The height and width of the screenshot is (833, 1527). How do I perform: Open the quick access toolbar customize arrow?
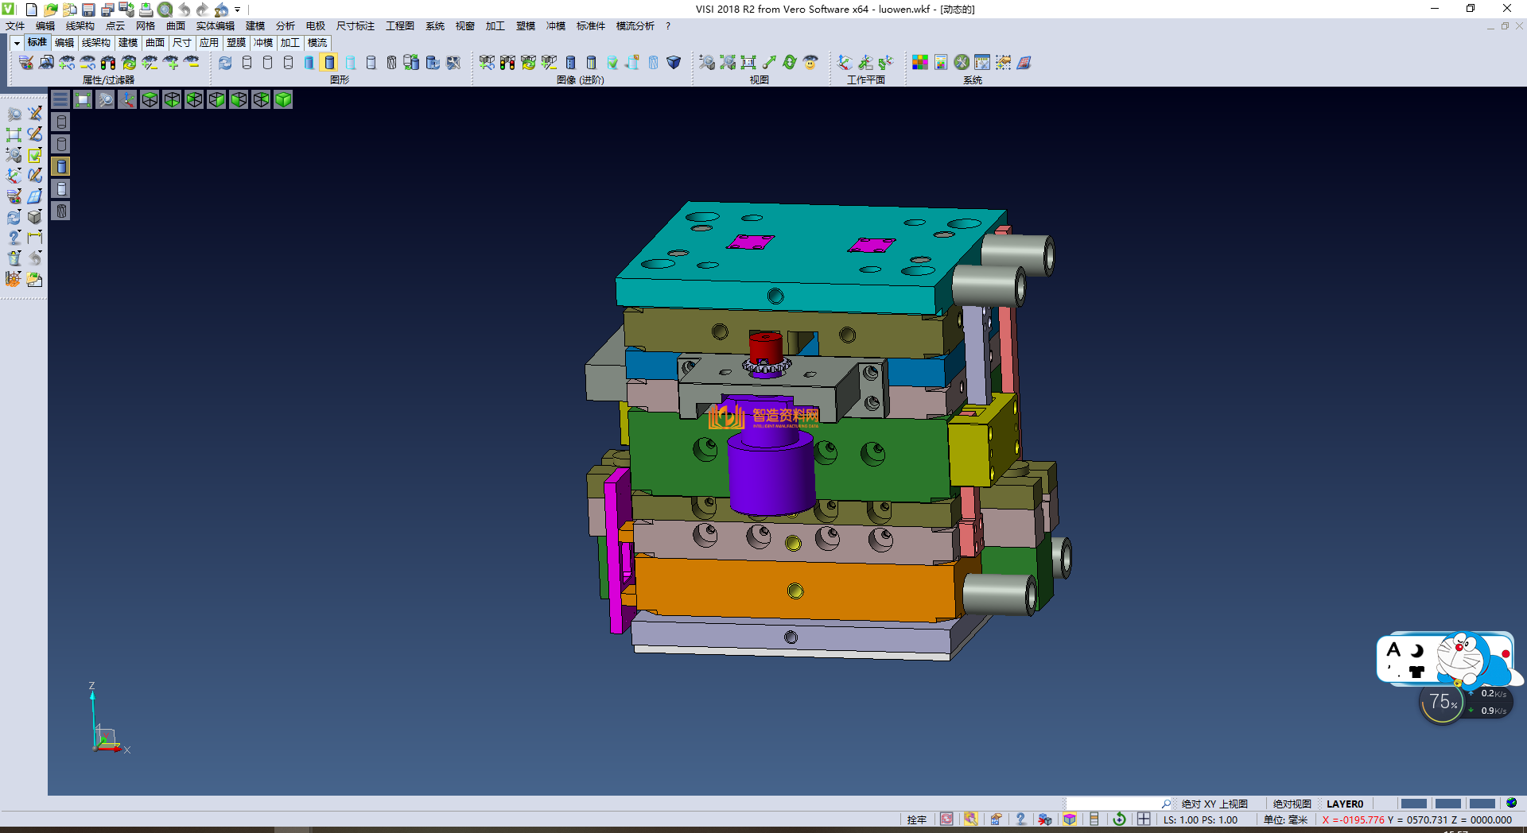click(x=238, y=10)
